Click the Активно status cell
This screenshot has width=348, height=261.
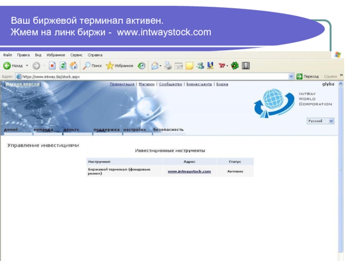[x=235, y=171]
